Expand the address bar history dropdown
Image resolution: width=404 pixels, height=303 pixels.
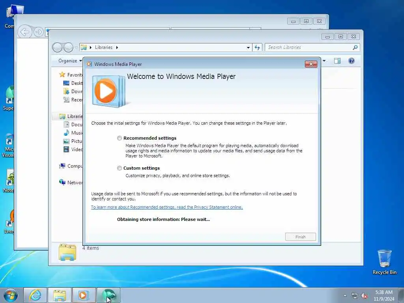click(x=248, y=47)
